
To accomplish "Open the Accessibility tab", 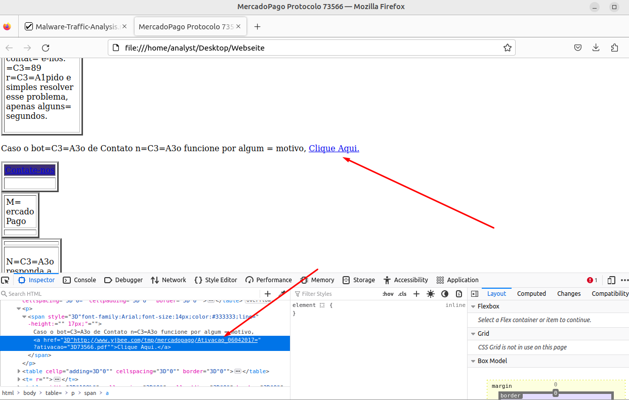I will coord(406,280).
